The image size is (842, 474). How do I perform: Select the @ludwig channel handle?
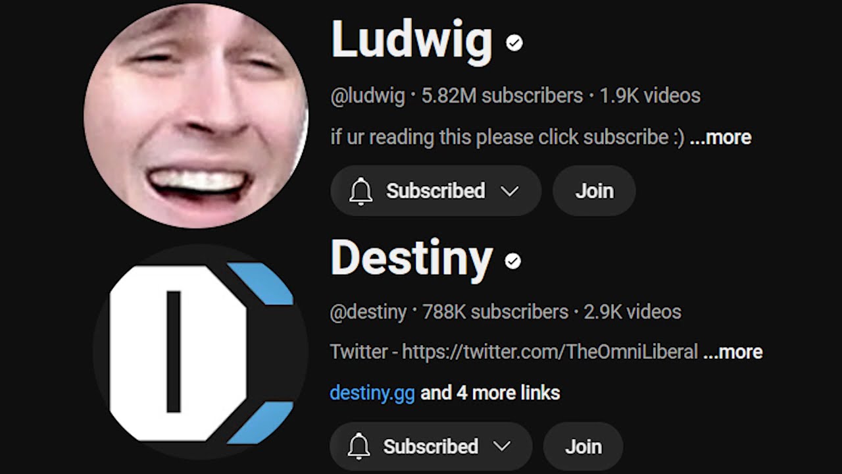pos(368,96)
